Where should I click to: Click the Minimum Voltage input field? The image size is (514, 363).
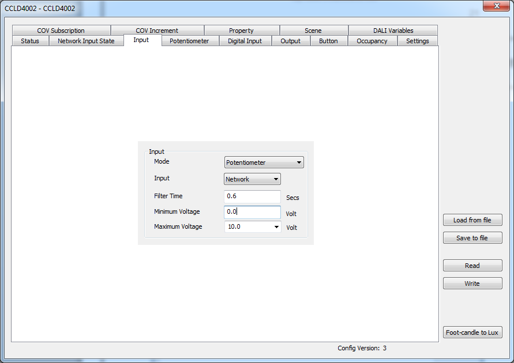tap(252, 212)
